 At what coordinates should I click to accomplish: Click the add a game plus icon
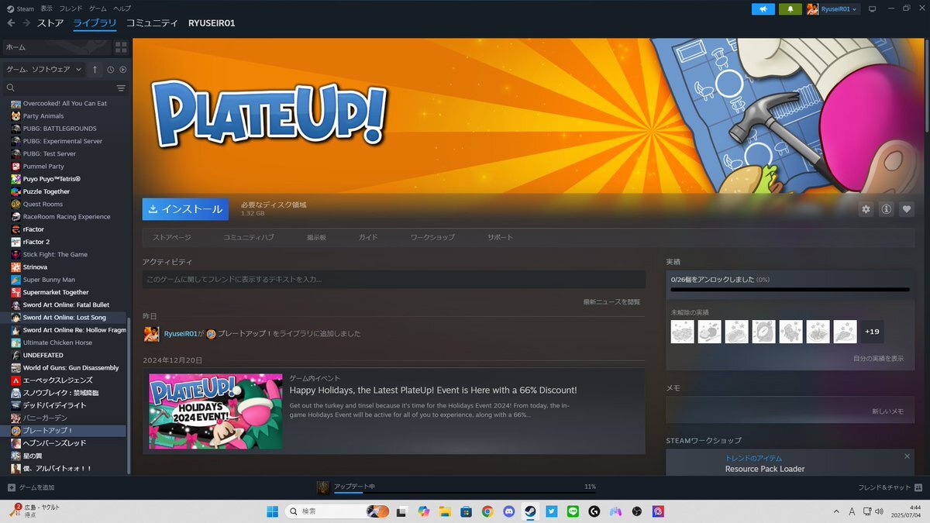pos(11,487)
